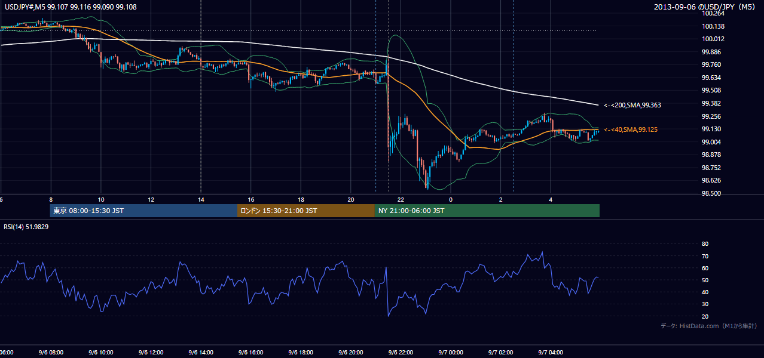The image size is (764, 358).
Task: Click the 9/6 14:00 time axis label
Action: (201, 353)
